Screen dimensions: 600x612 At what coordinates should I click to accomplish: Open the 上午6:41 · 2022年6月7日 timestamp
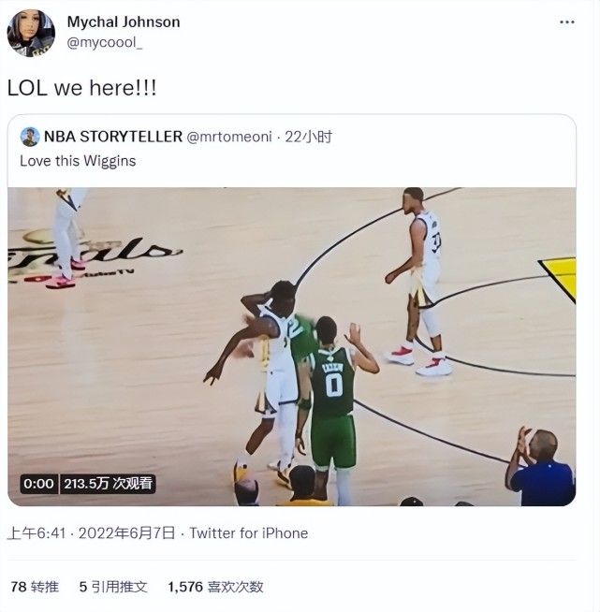[92, 533]
